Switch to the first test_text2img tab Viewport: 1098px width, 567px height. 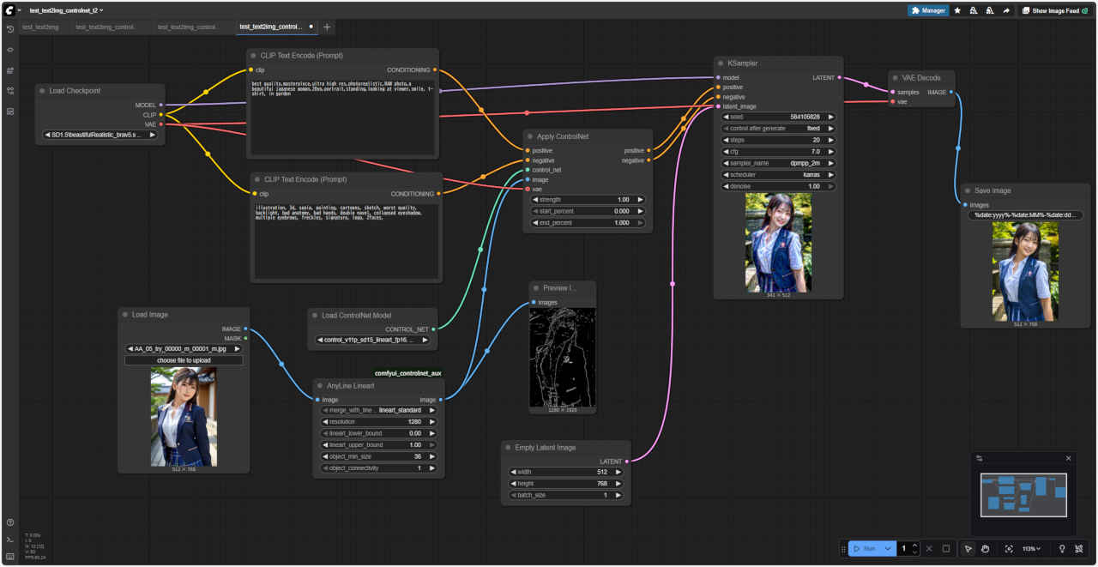point(40,27)
